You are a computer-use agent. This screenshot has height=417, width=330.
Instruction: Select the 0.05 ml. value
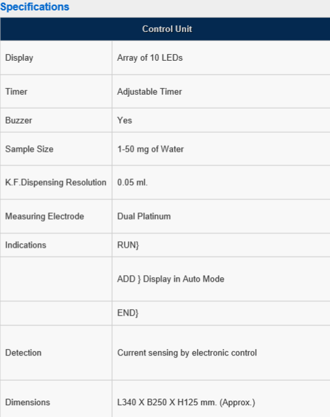point(132,182)
